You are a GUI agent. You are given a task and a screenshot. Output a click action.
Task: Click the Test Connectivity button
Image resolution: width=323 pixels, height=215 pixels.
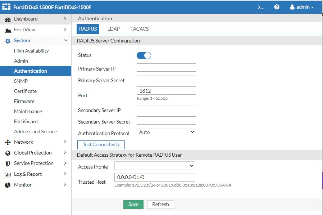101,145
